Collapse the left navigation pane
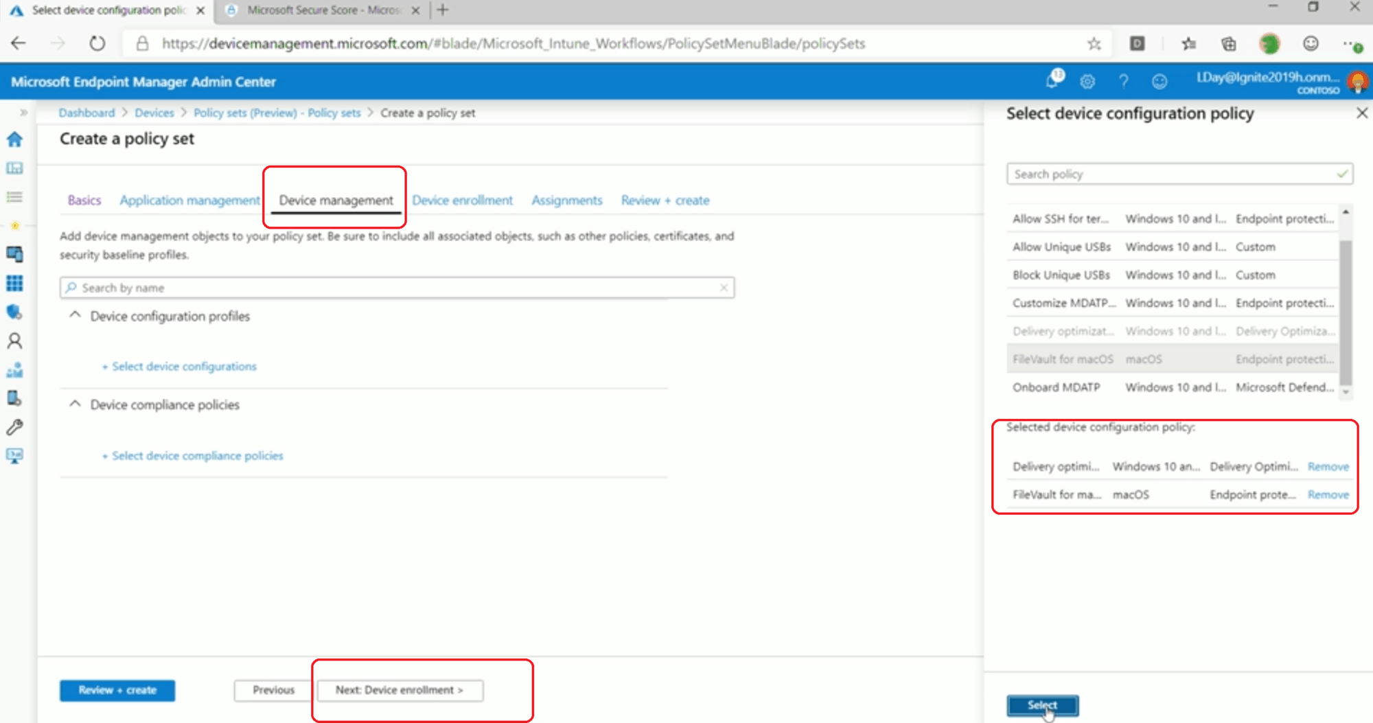1373x723 pixels. 23,112
